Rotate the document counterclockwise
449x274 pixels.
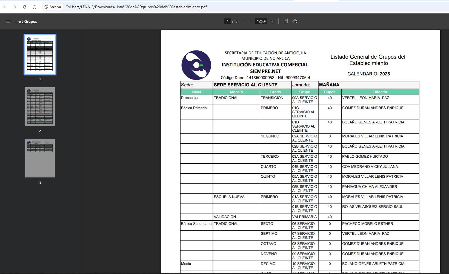295,21
